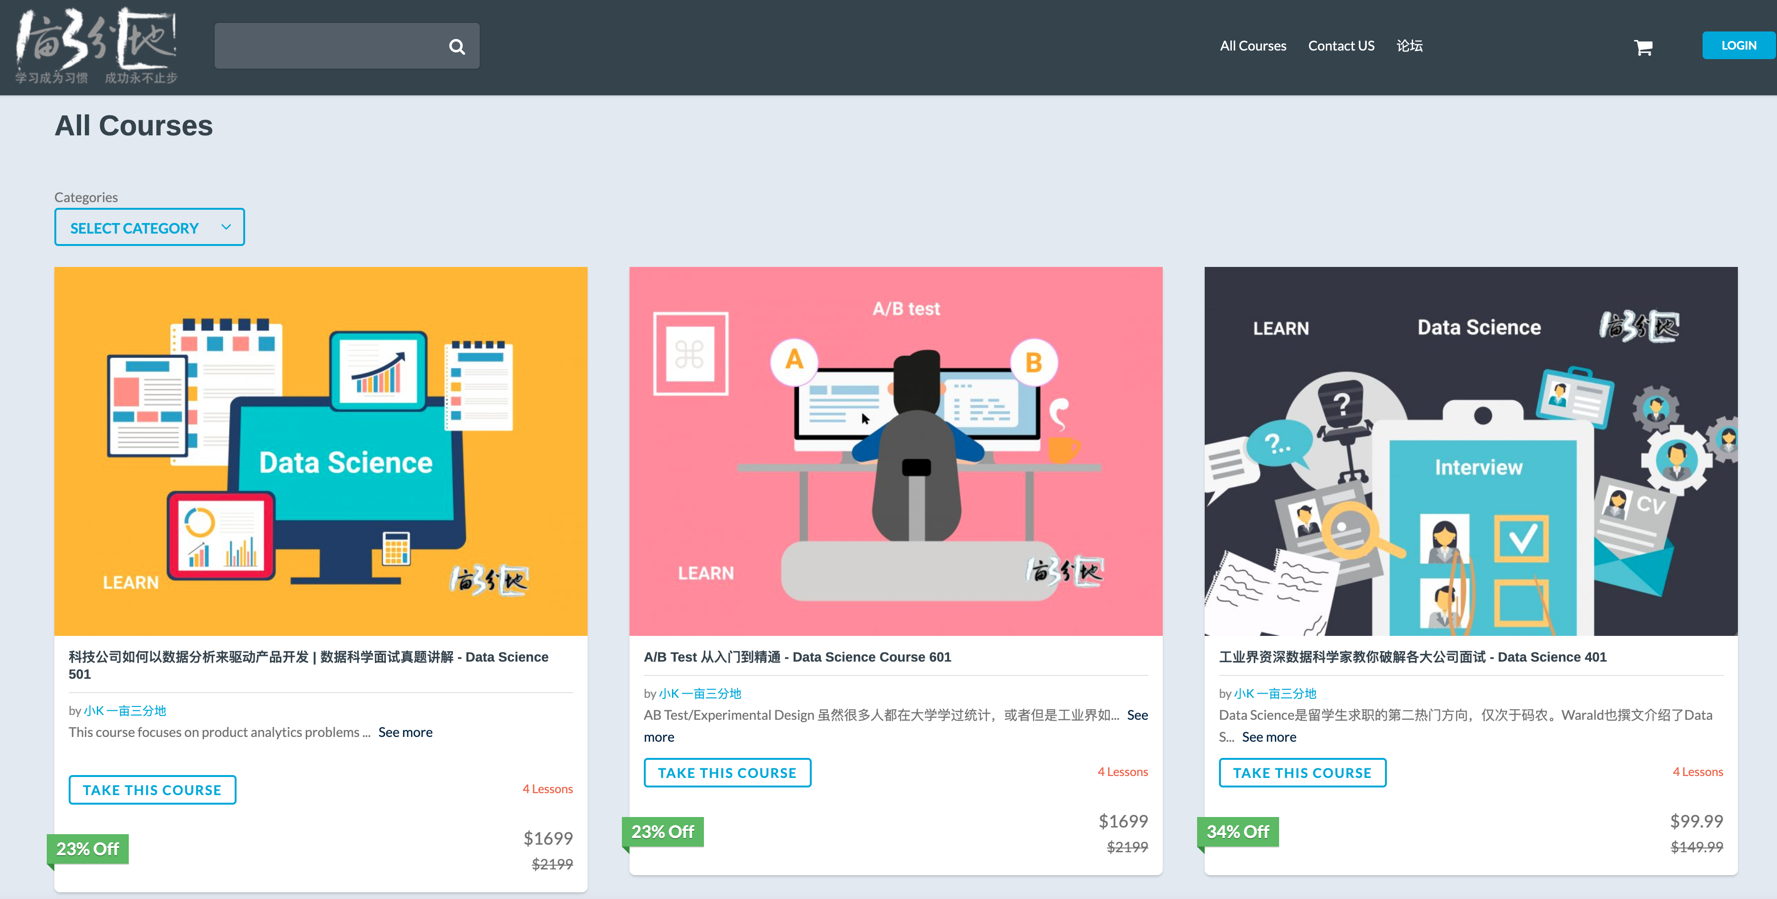This screenshot has height=899, width=1777.
Task: Click the search magnifier icon
Action: [x=457, y=46]
